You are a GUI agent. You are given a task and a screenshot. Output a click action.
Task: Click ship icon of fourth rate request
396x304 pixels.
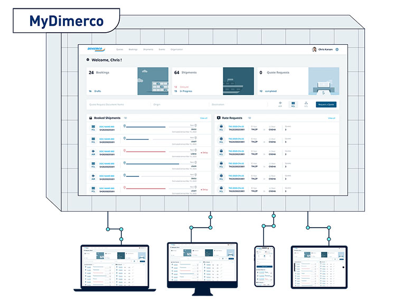(221, 165)
